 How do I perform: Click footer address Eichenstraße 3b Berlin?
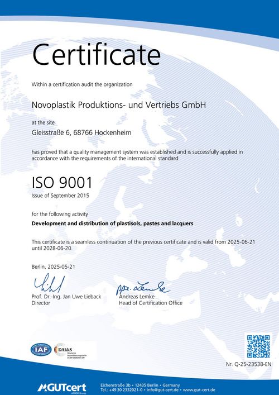coord(140,385)
